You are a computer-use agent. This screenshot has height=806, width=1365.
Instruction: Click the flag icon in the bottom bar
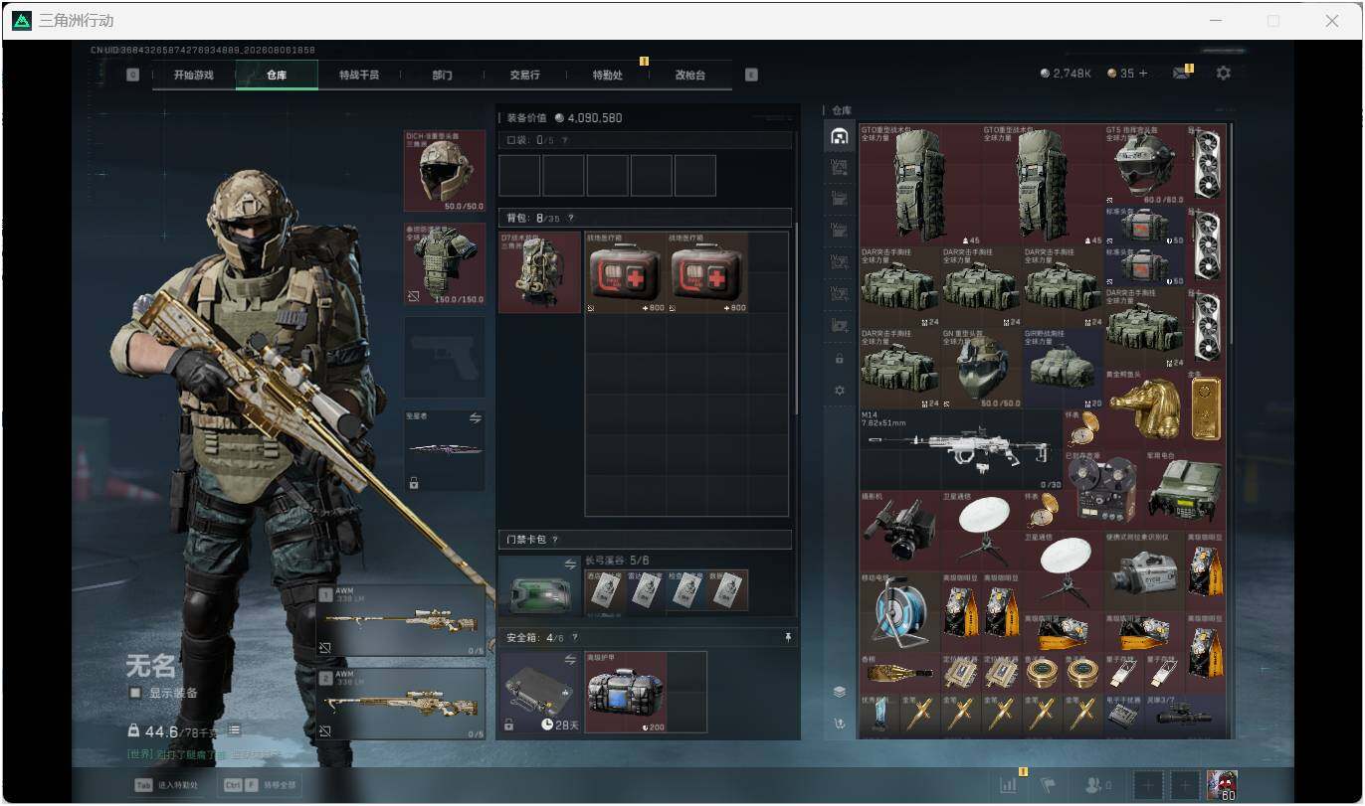(x=1048, y=785)
